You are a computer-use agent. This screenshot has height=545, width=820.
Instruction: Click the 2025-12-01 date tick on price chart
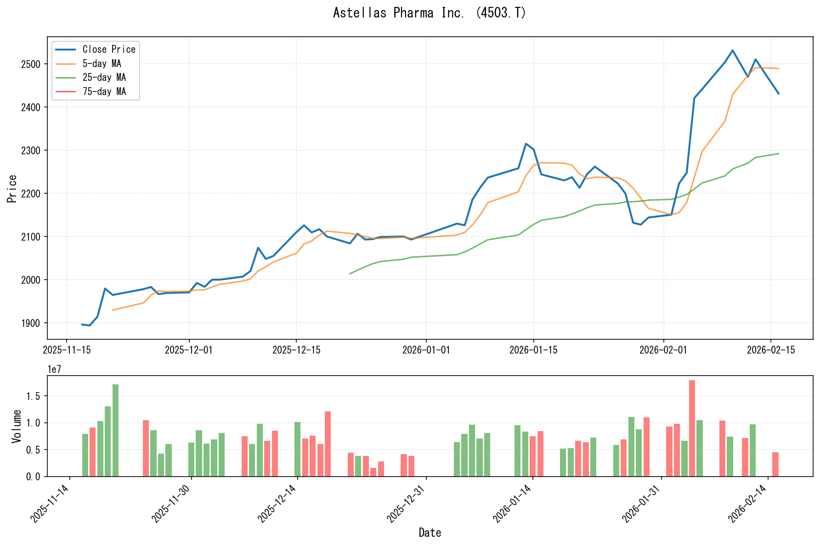coord(189,350)
